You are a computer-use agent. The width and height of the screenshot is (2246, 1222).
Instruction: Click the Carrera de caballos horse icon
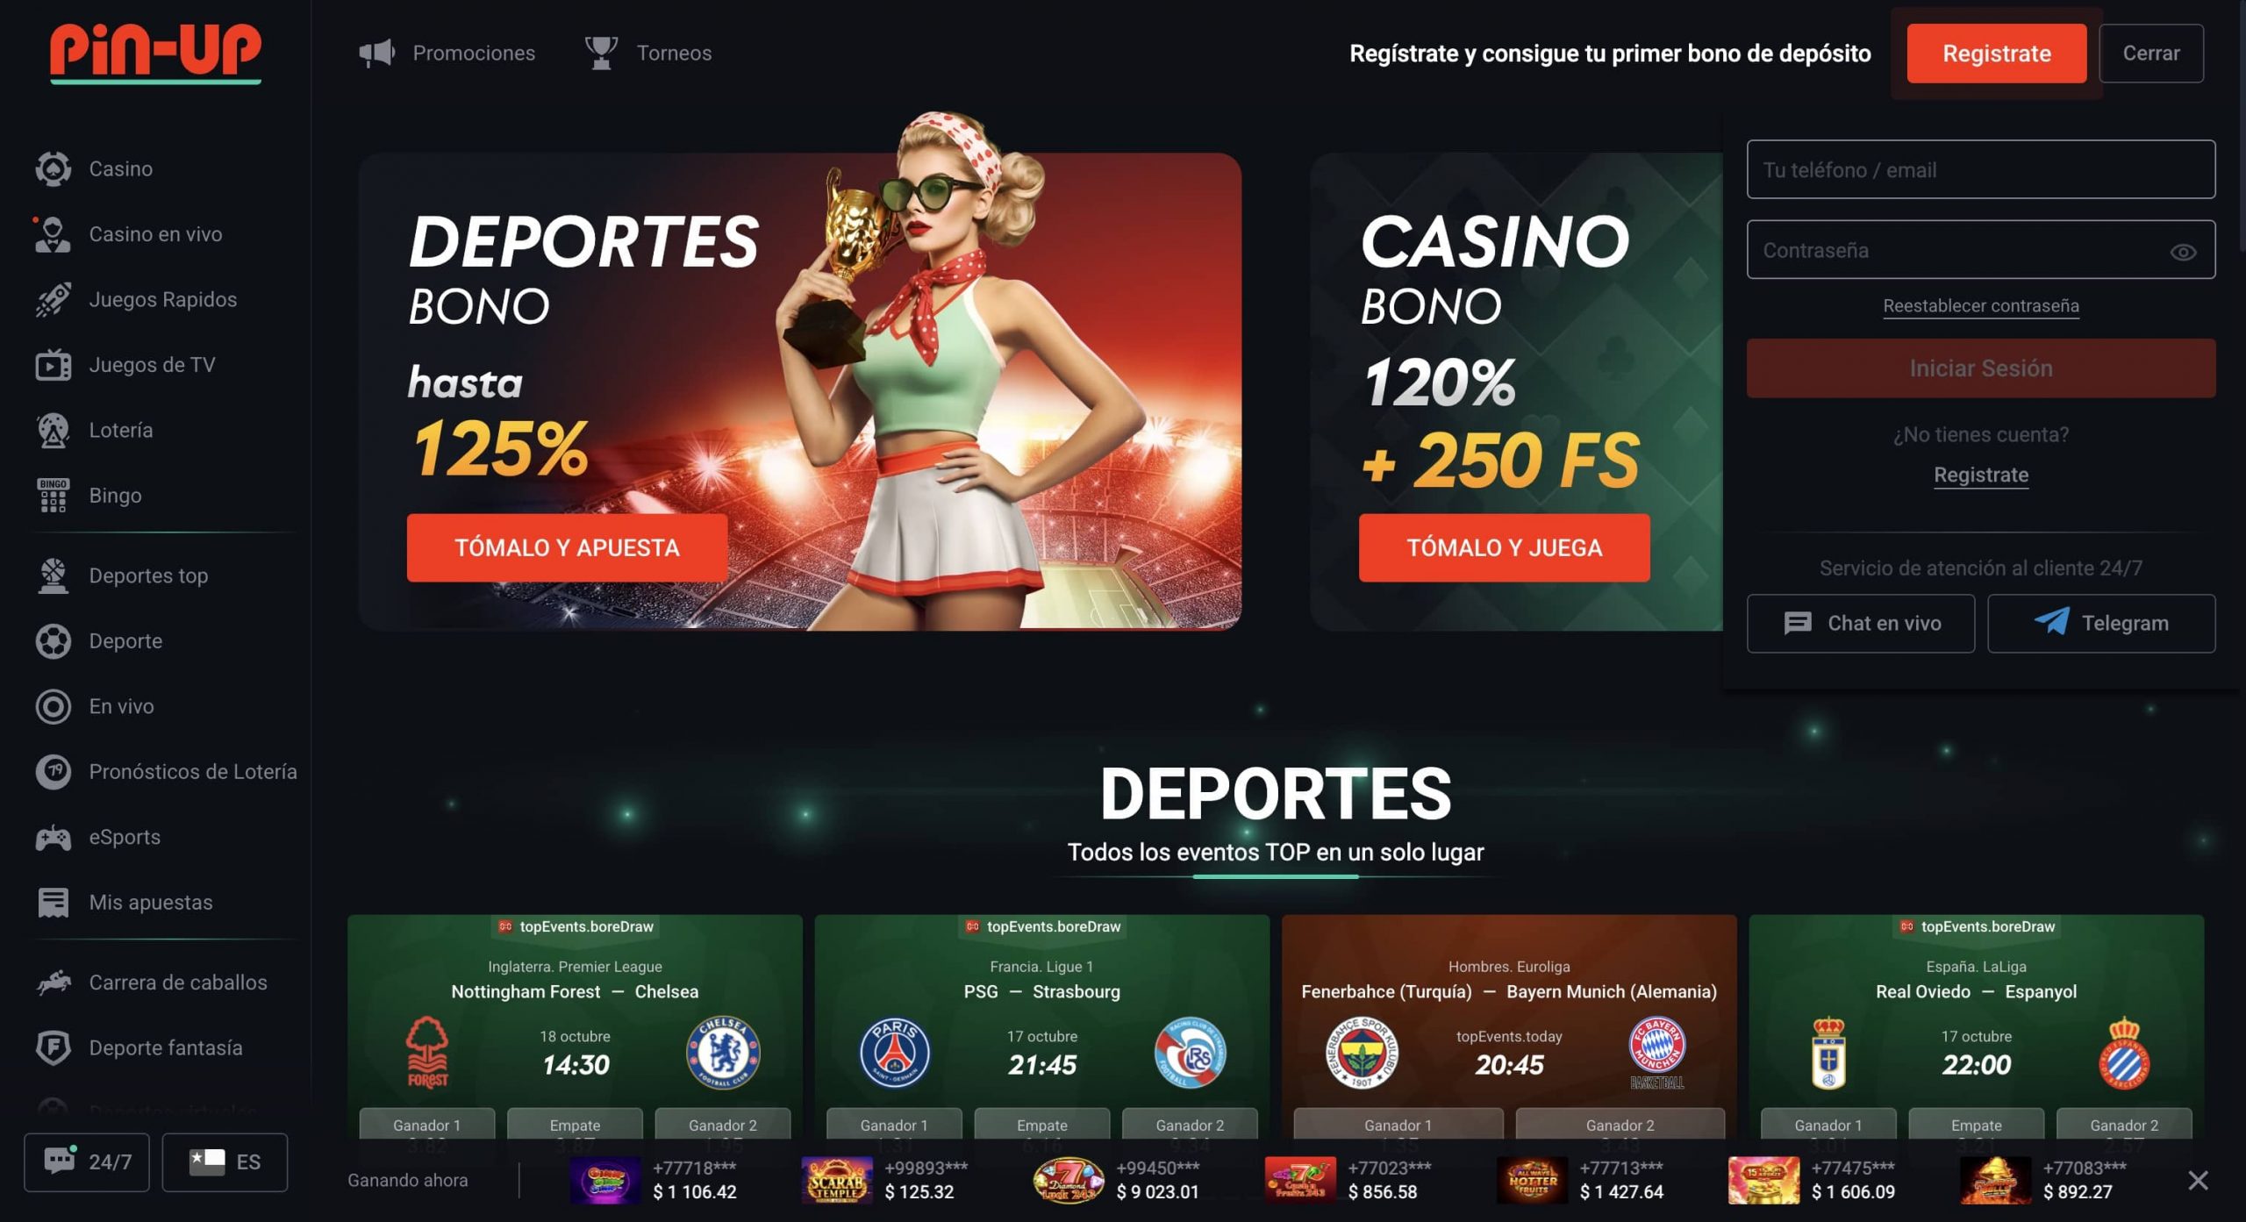53,983
